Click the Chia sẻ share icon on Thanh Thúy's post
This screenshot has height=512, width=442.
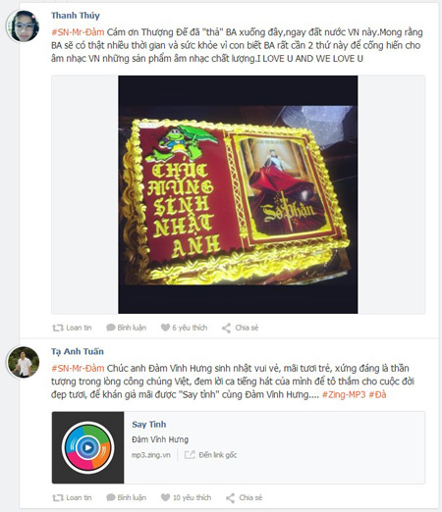click(x=226, y=328)
